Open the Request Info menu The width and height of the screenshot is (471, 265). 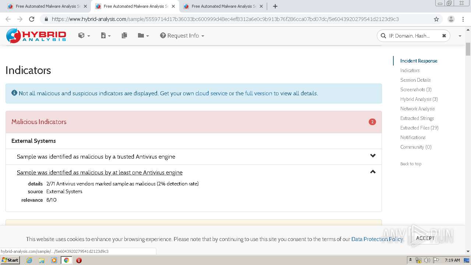(182, 36)
